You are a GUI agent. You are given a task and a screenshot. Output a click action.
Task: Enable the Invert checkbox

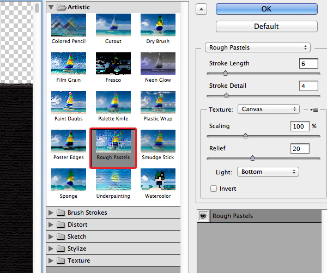[214, 188]
